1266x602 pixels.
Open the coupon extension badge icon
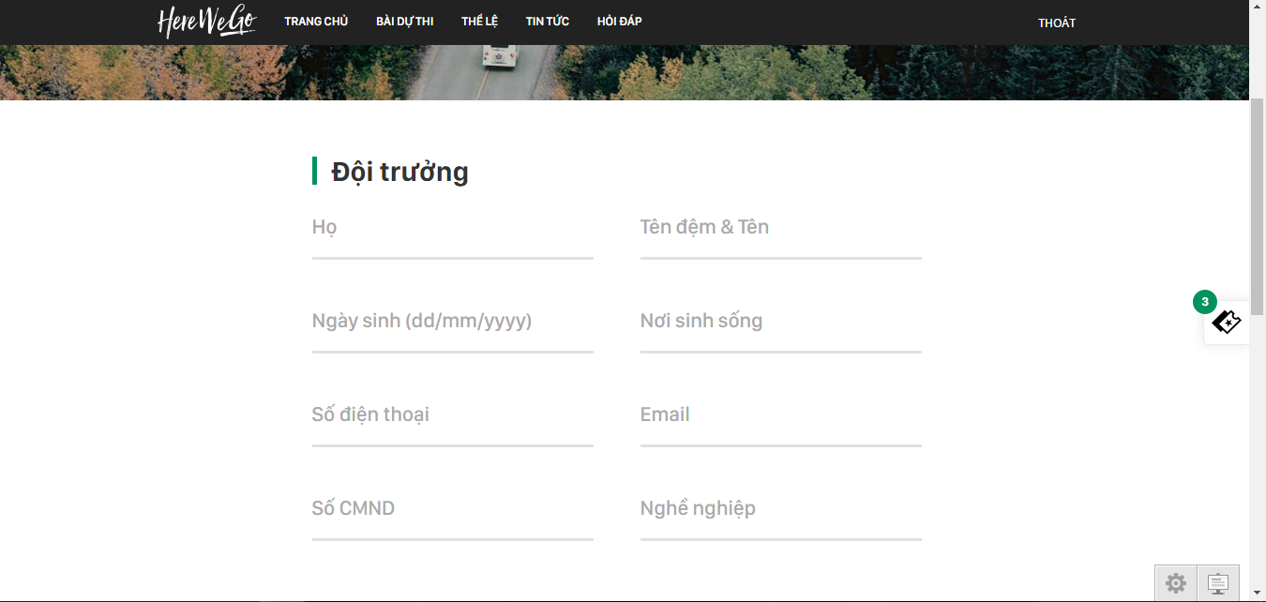point(1227,323)
